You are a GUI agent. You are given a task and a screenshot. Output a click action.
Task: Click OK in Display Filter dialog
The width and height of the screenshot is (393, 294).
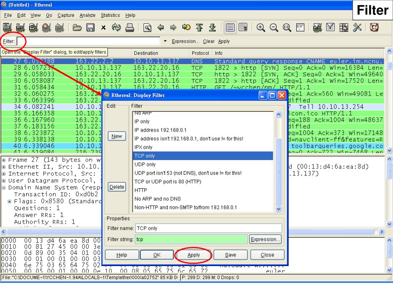[x=157, y=255]
